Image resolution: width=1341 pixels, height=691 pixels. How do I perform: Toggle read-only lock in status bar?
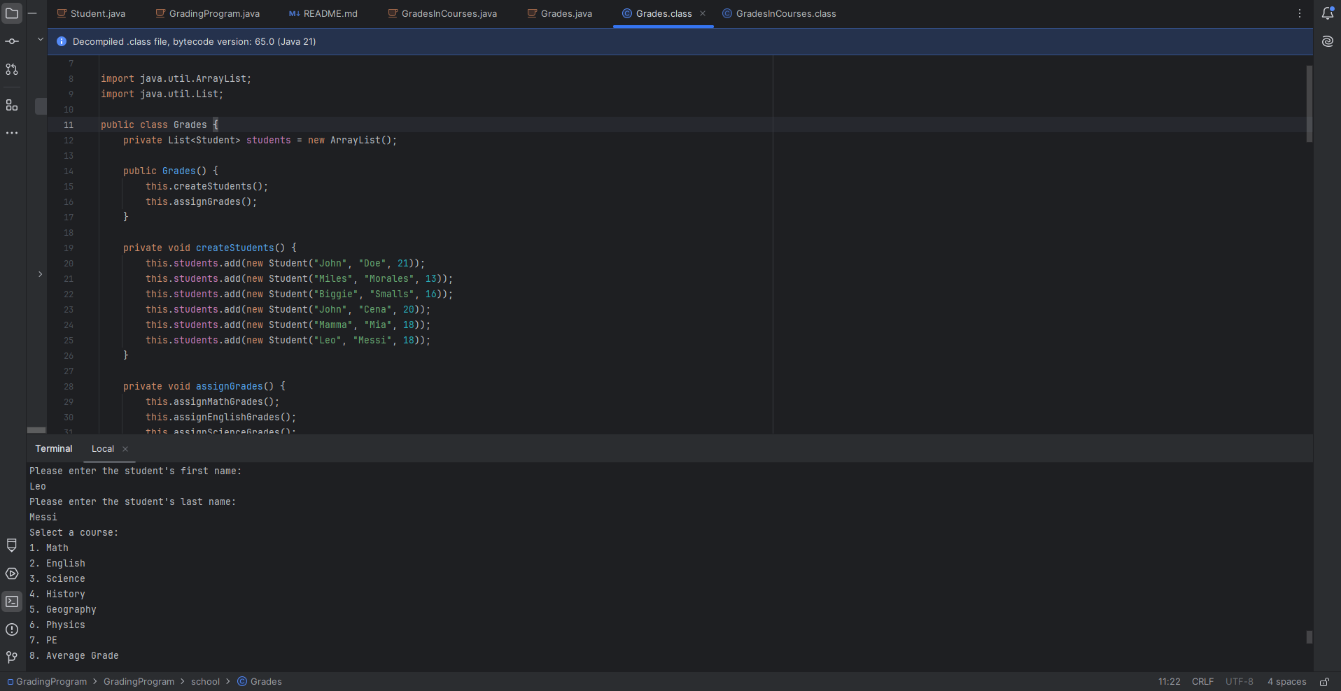[1324, 682]
